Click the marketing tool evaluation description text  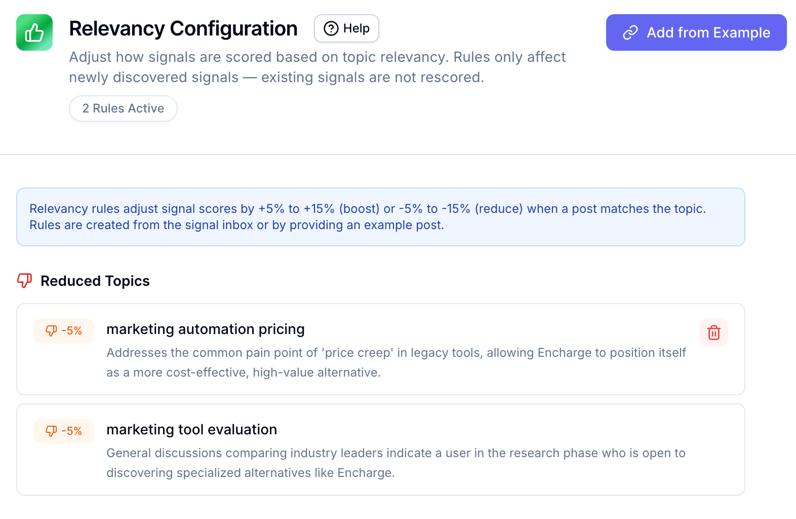pos(396,463)
